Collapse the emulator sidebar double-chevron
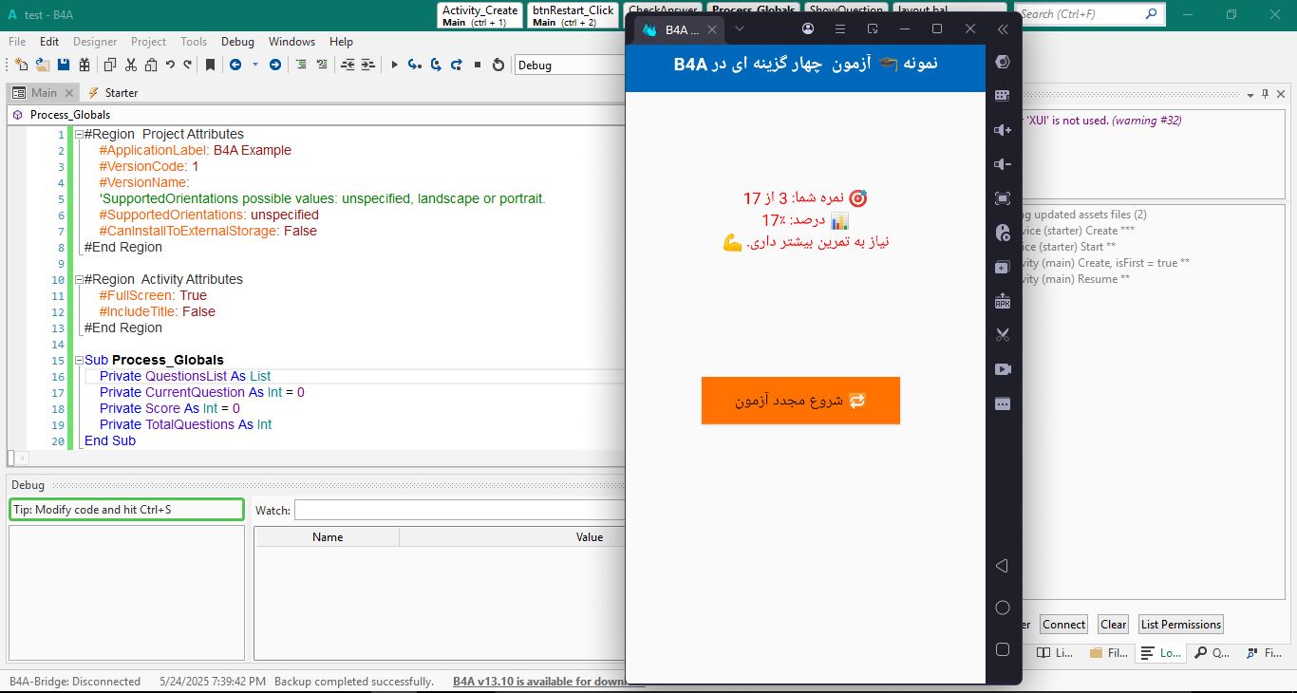Image resolution: width=1297 pixels, height=693 pixels. 1003,29
